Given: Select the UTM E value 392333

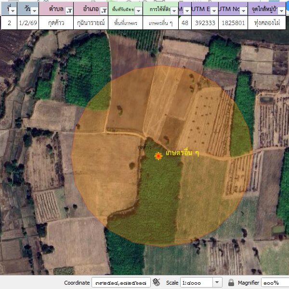Looking at the screenshot, I should (x=204, y=23).
